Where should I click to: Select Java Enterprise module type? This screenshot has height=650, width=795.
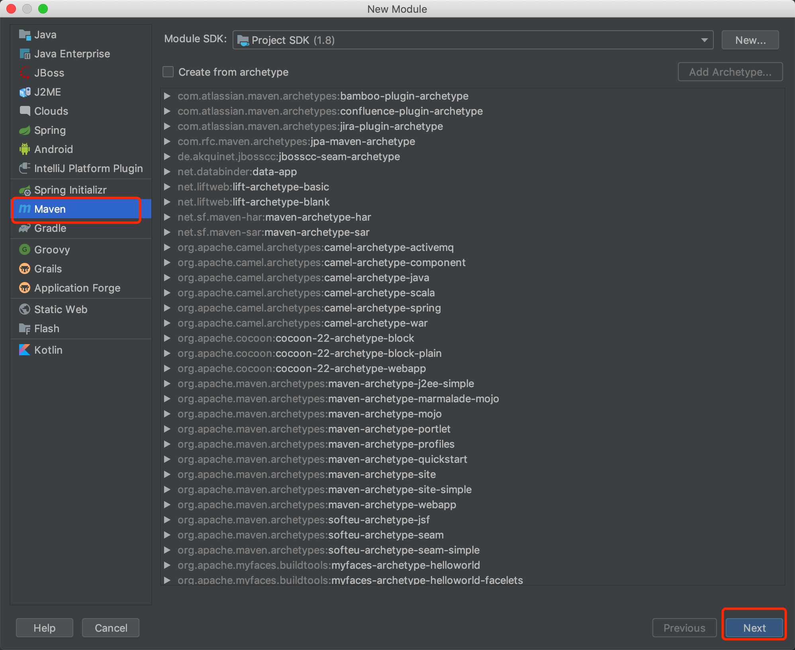pyautogui.click(x=72, y=54)
